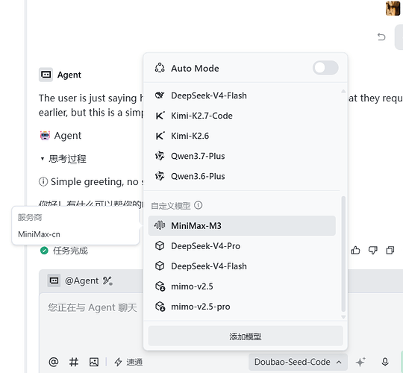Click the mimo-v2.5 cube icon
403x373 pixels.
click(x=160, y=286)
